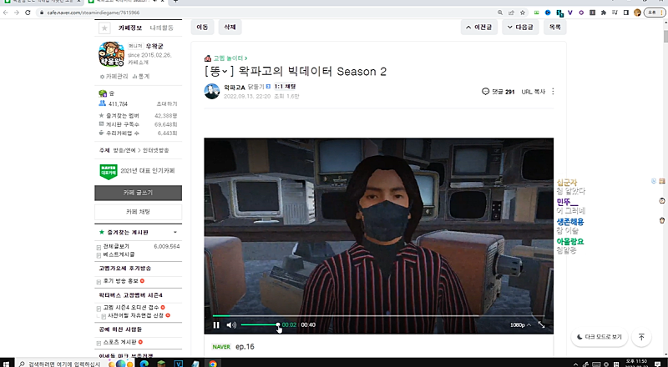Click the share page icon
This screenshot has height=367, width=668.
click(511, 13)
